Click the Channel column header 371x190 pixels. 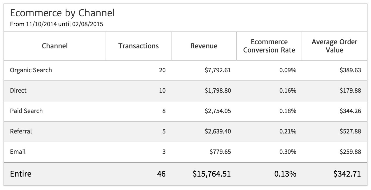pyautogui.click(x=55, y=46)
